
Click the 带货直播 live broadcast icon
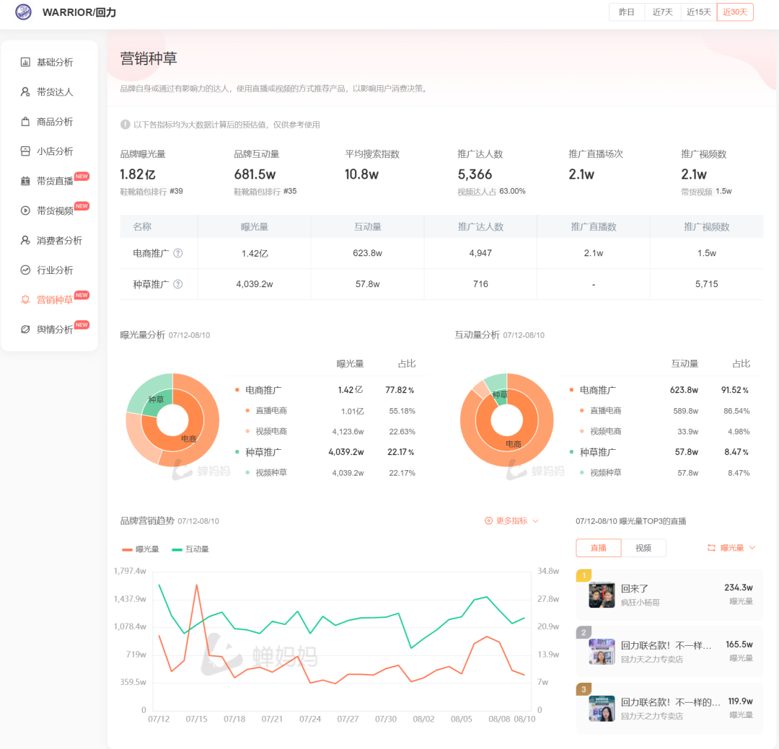pos(25,181)
